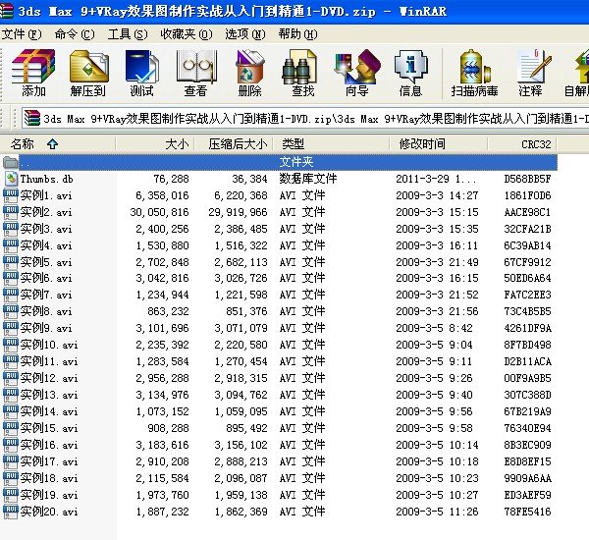Select file name 实例4.avi

pyautogui.click(x=46, y=245)
